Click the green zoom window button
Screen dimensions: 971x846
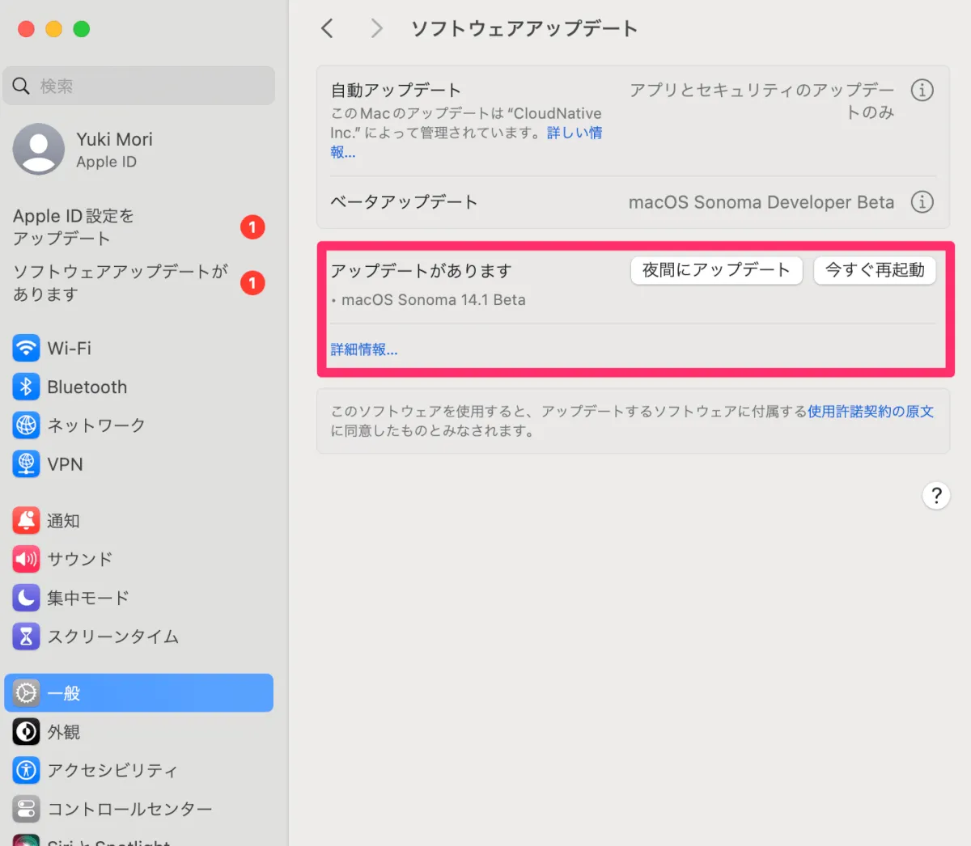click(81, 29)
